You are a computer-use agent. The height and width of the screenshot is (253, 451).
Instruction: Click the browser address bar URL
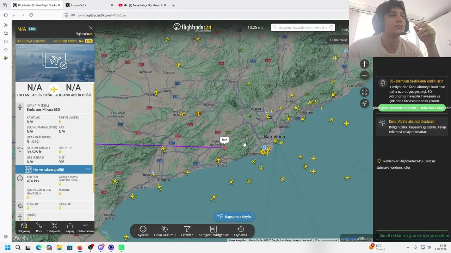click(x=102, y=15)
